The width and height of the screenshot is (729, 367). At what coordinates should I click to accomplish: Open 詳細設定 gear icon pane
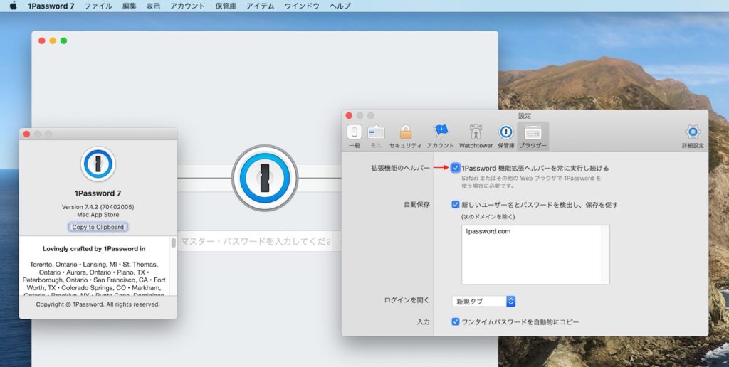692,135
